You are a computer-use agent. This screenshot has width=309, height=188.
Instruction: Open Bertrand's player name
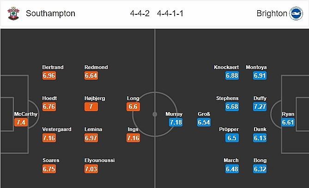53,67
